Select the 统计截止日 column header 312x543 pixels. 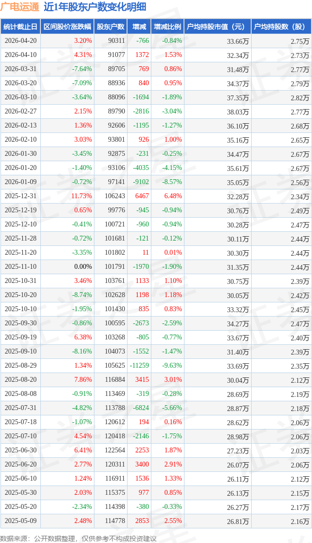(x=20, y=27)
